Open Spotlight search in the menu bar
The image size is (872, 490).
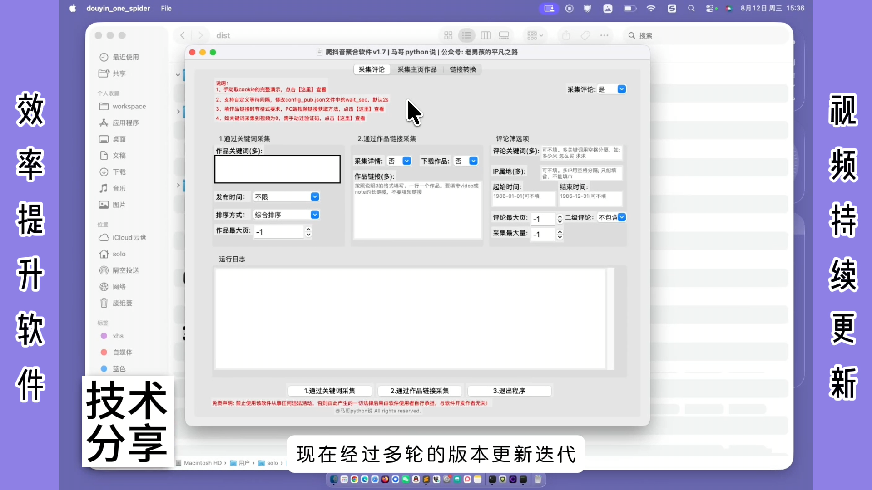coord(691,8)
